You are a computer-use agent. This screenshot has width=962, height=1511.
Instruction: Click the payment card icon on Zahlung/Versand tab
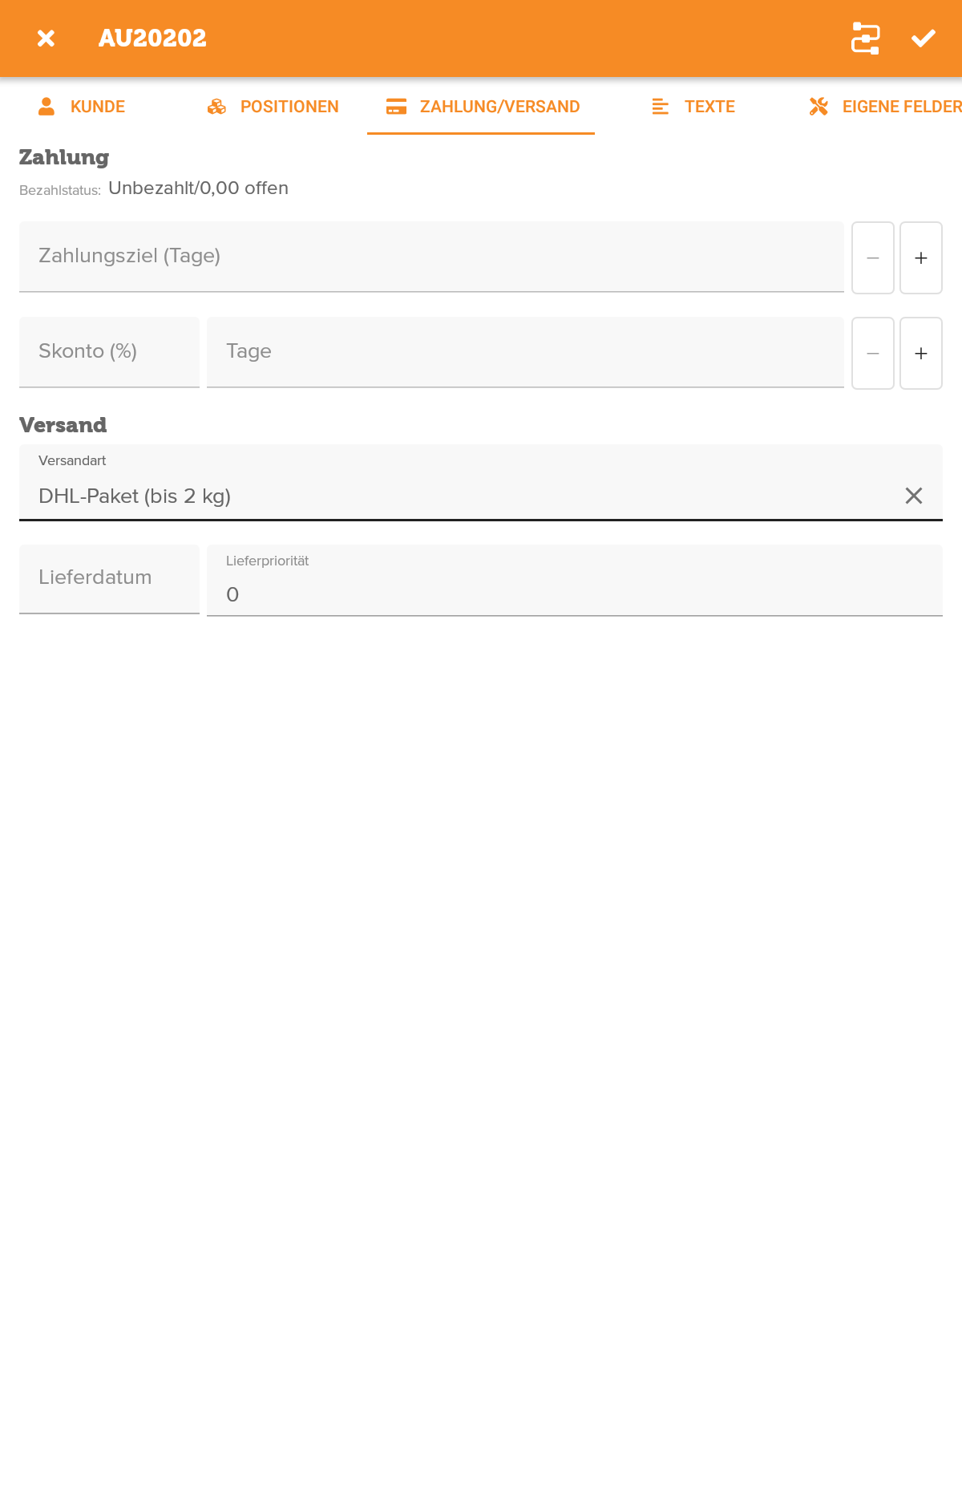pyautogui.click(x=396, y=106)
